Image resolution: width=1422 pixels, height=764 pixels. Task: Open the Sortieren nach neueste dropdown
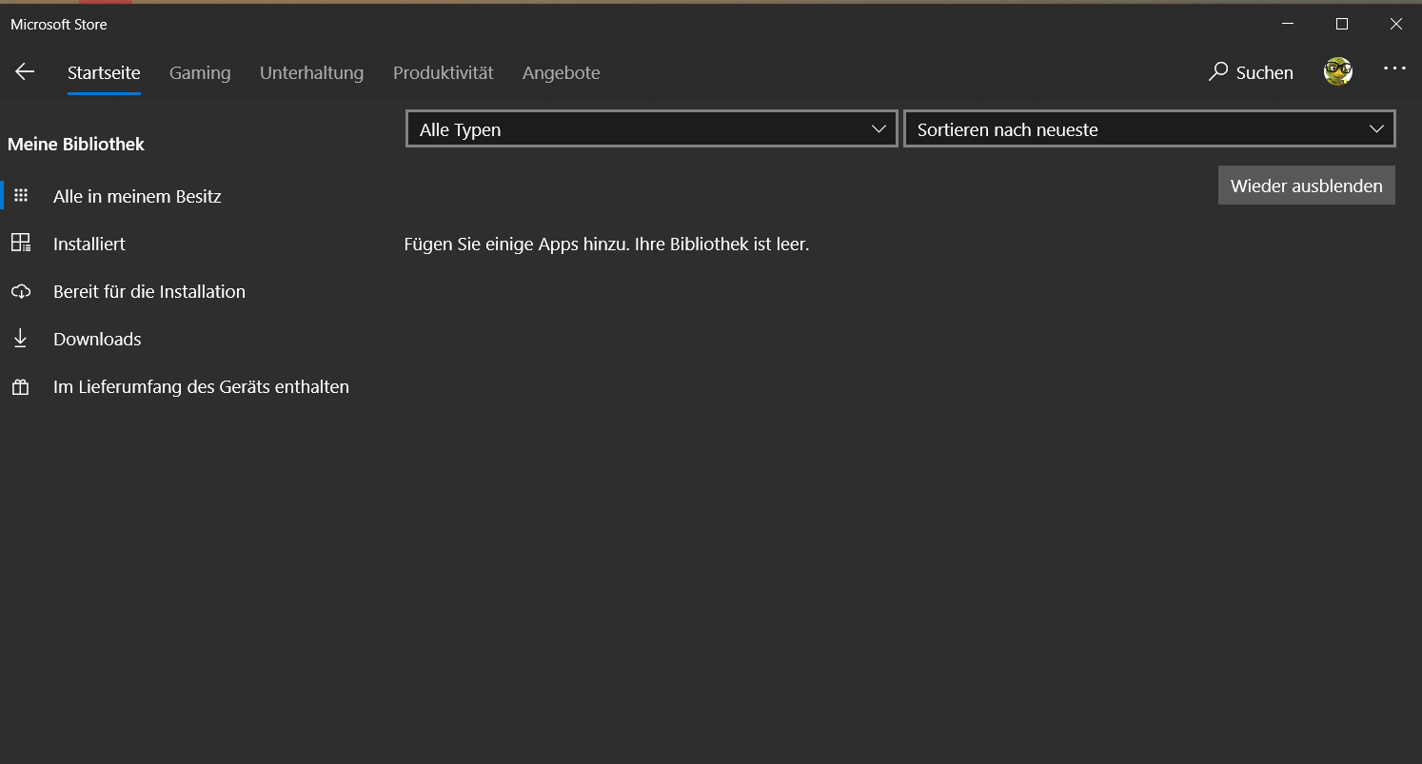pyautogui.click(x=1149, y=129)
